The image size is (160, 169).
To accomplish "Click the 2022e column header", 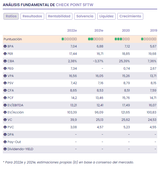I will [72, 30].
